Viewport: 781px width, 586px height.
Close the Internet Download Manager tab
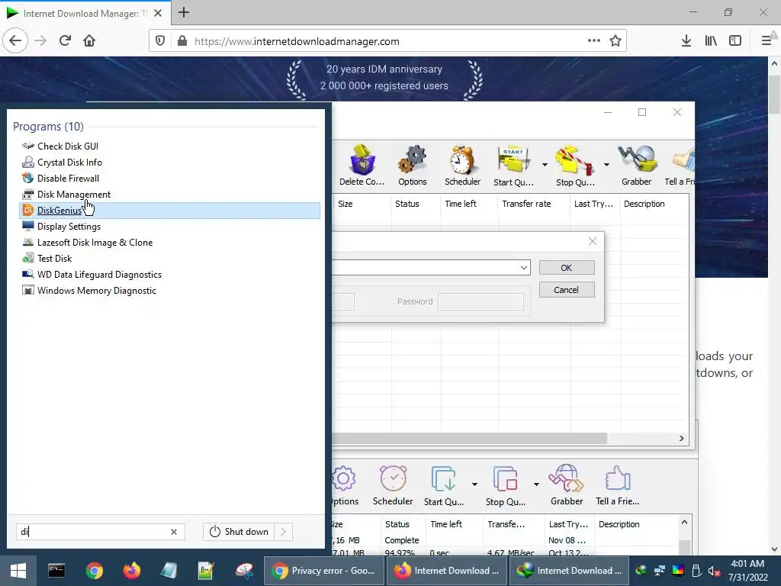[158, 13]
